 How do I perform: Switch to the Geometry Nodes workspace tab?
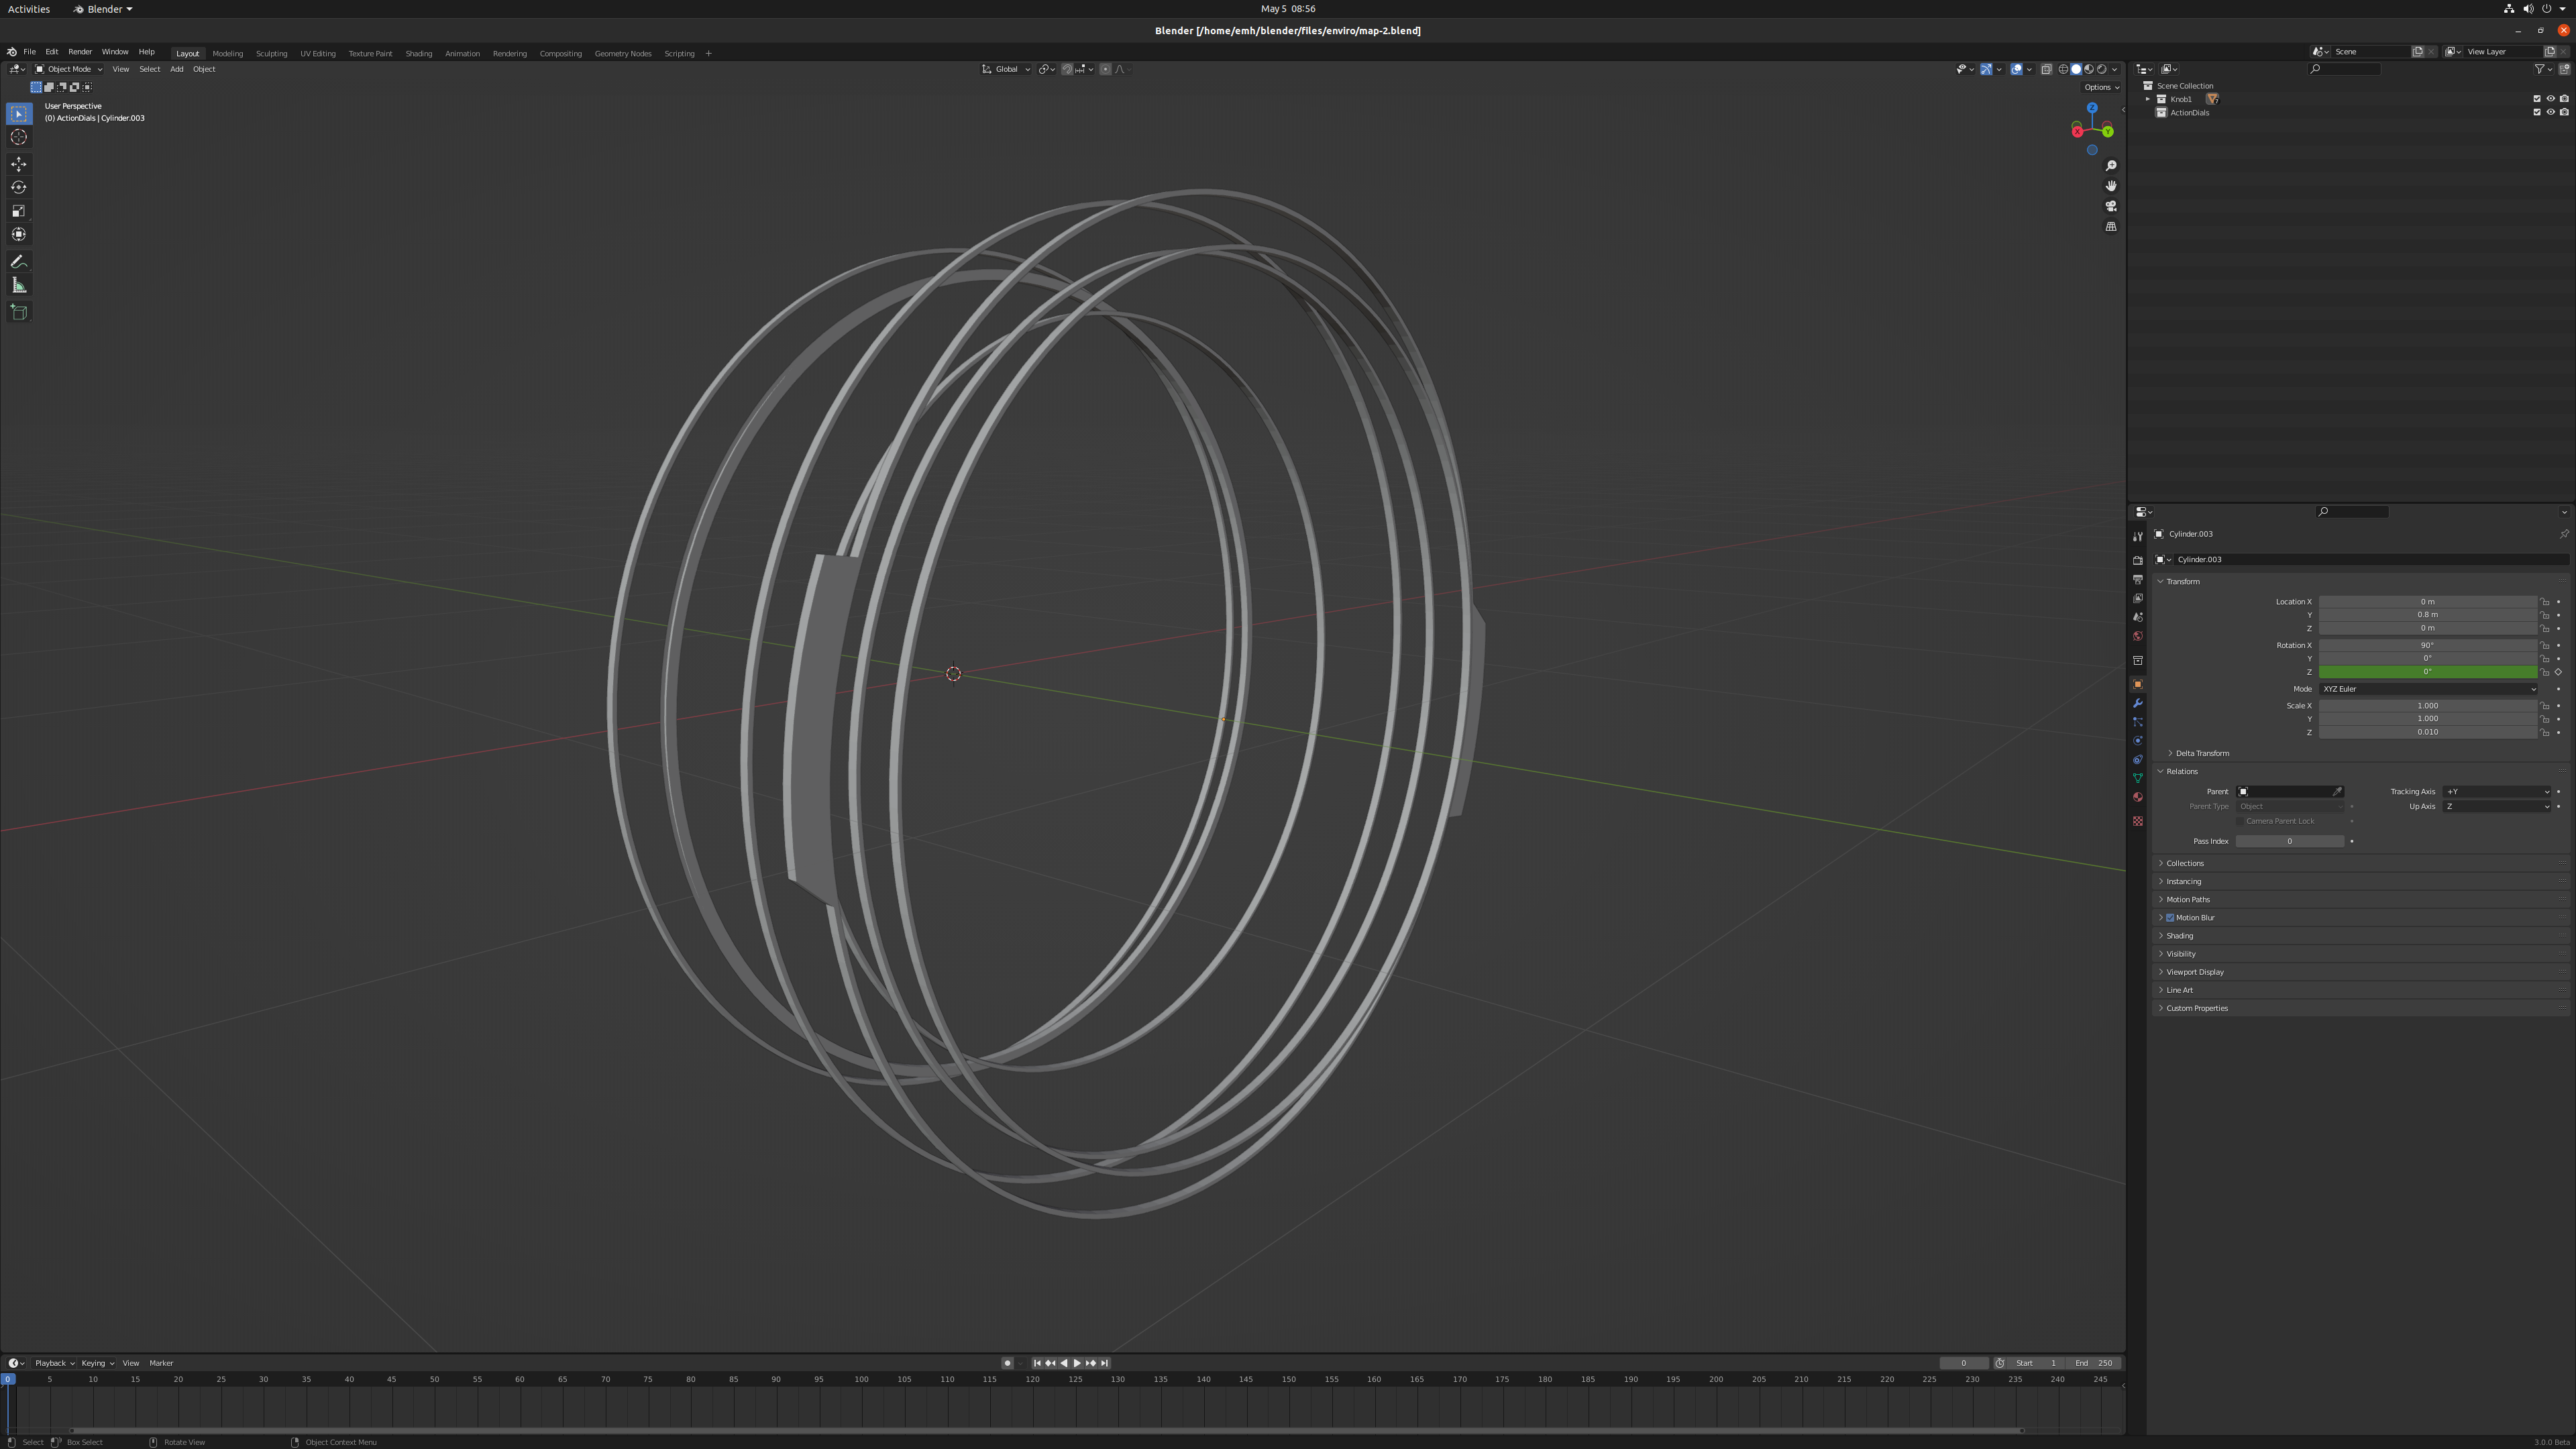point(623,53)
